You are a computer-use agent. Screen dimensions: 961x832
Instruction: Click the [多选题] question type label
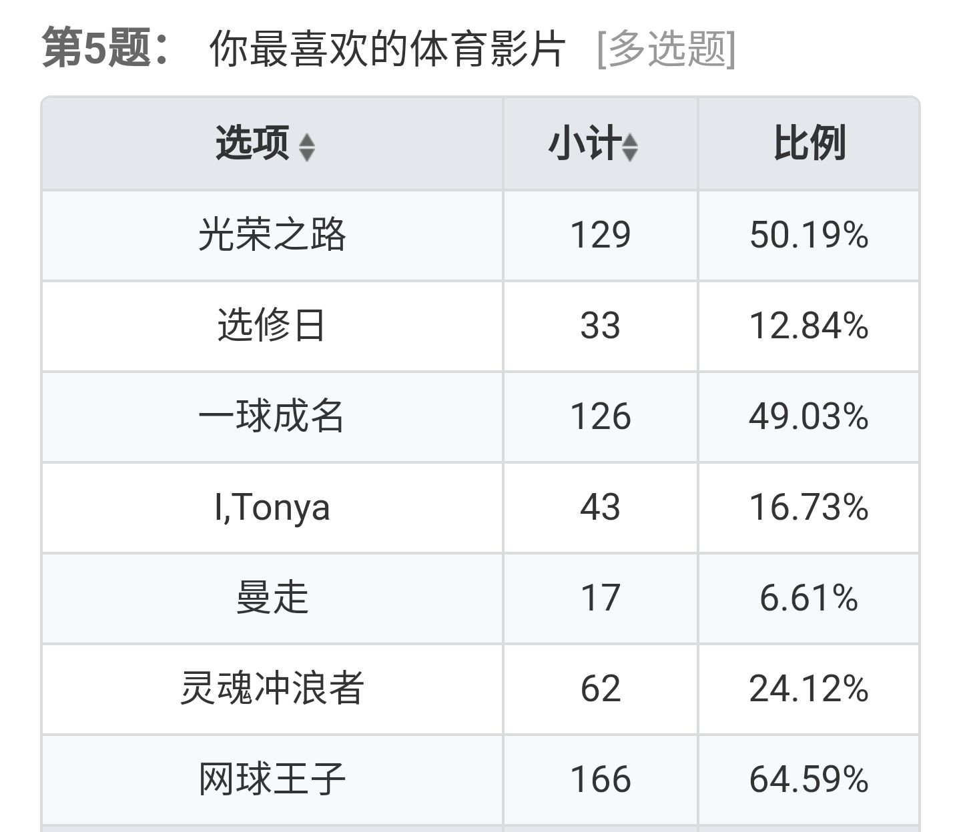coord(665,49)
